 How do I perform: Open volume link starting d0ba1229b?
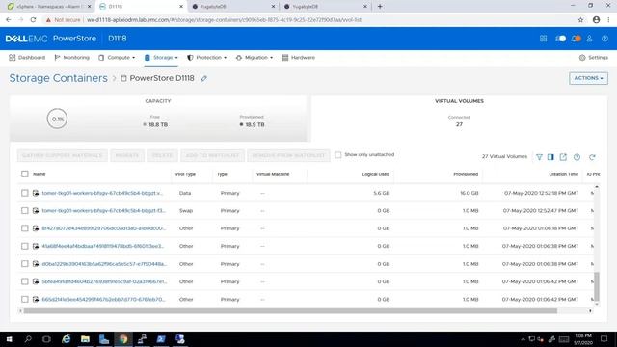point(104,263)
